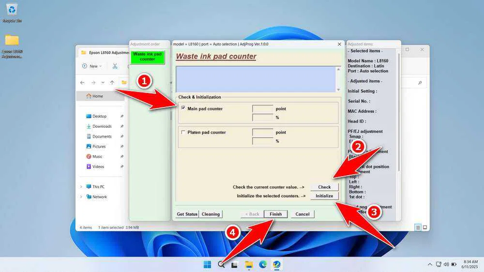Click the Platen pad counter percent field

pyautogui.click(x=262, y=141)
